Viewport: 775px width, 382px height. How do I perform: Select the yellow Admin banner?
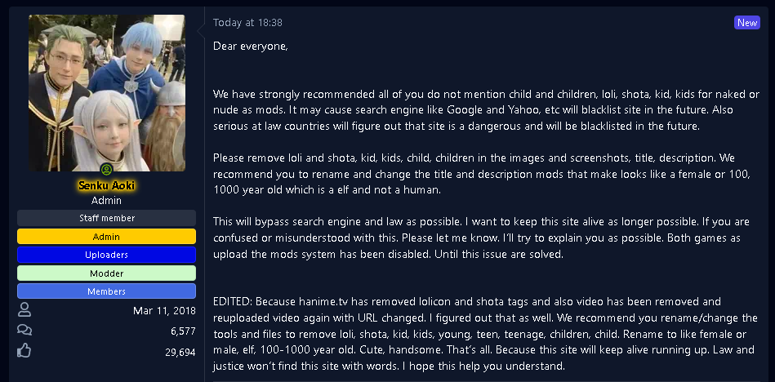tap(106, 237)
